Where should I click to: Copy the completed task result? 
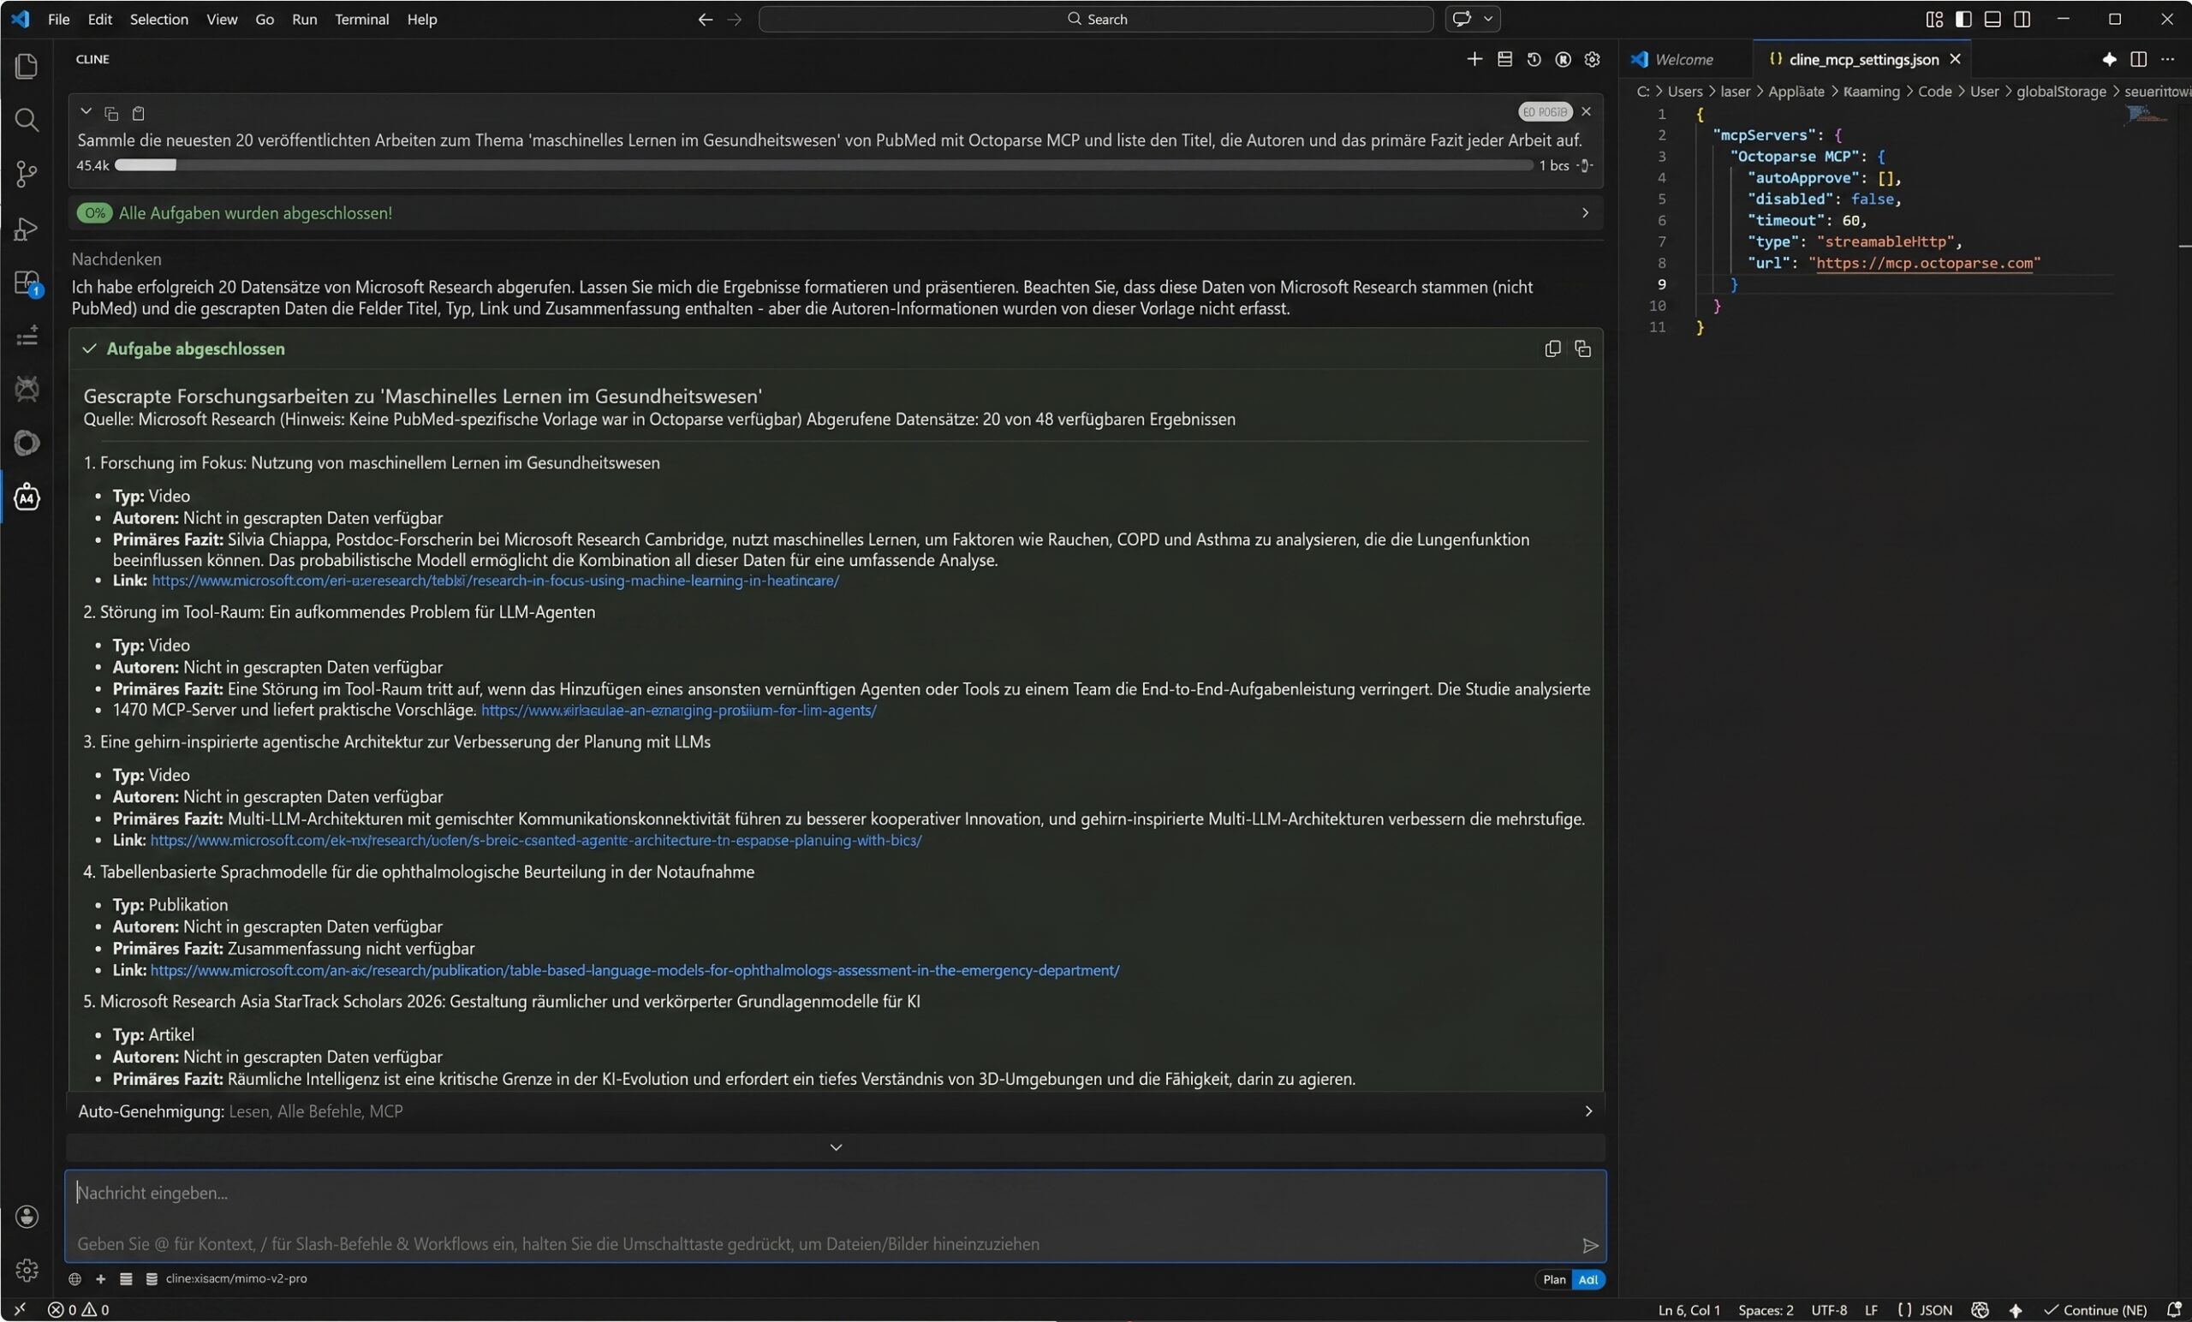1552,348
